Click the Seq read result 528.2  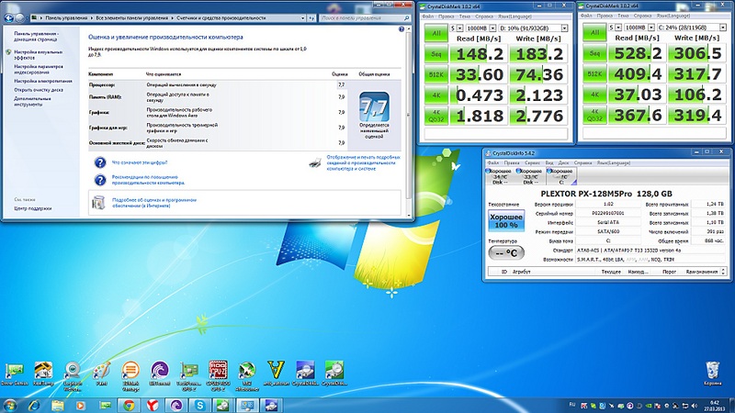point(638,53)
